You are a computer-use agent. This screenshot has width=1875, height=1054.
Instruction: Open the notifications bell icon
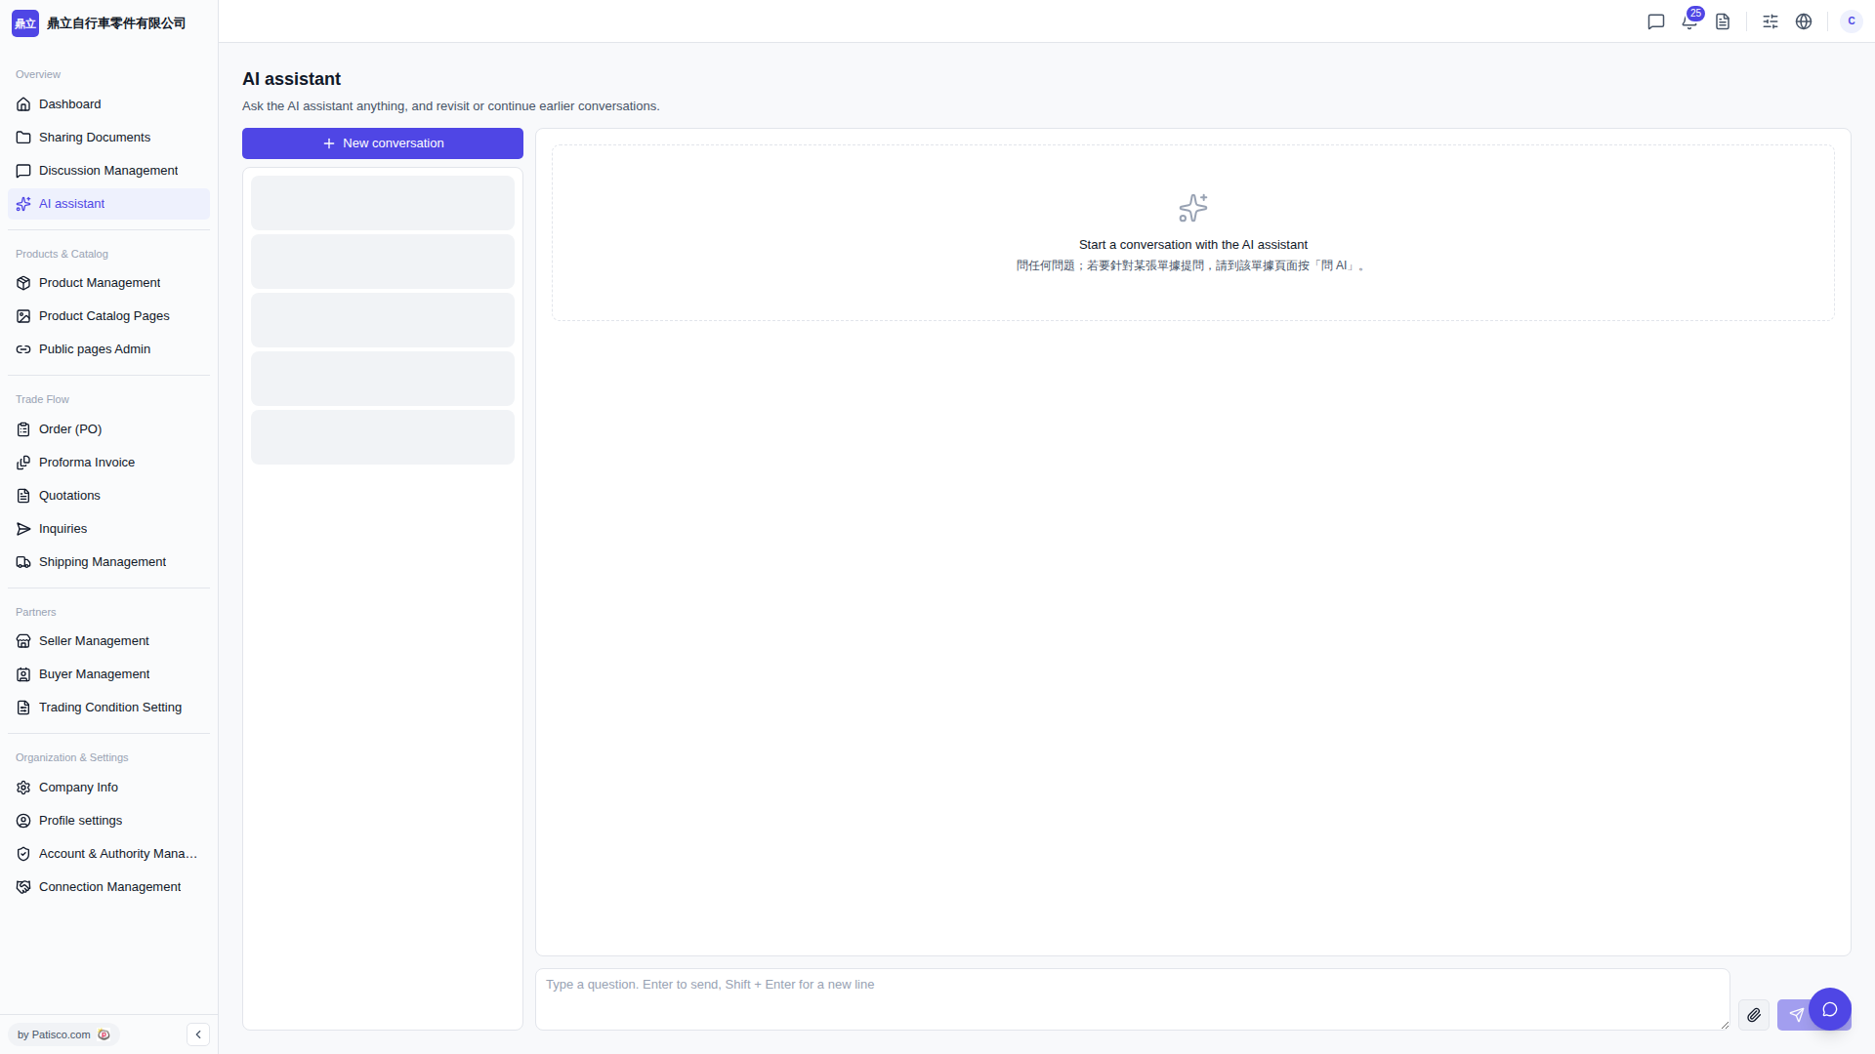1689,21
